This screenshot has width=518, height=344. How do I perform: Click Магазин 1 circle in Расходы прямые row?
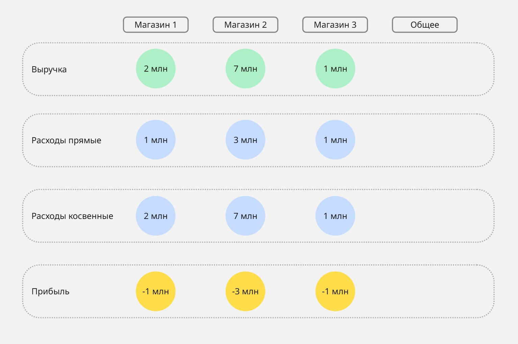[x=156, y=140]
